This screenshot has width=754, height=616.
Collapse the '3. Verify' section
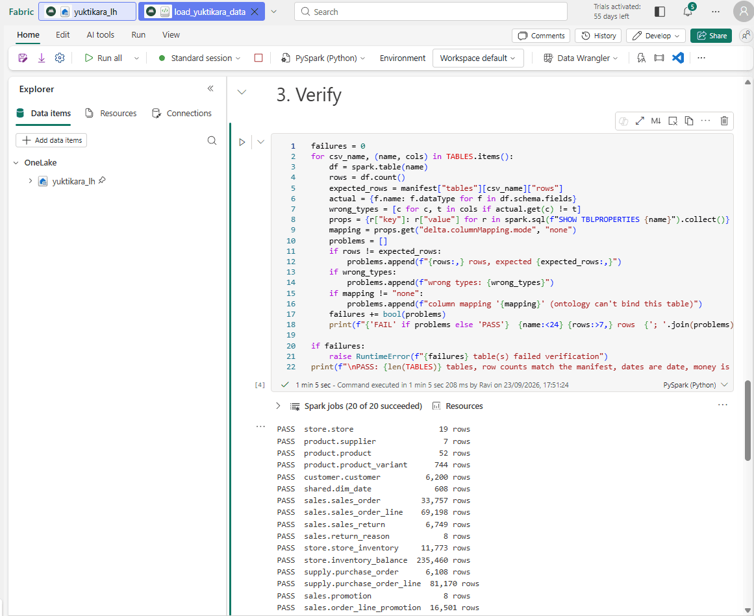pos(242,92)
